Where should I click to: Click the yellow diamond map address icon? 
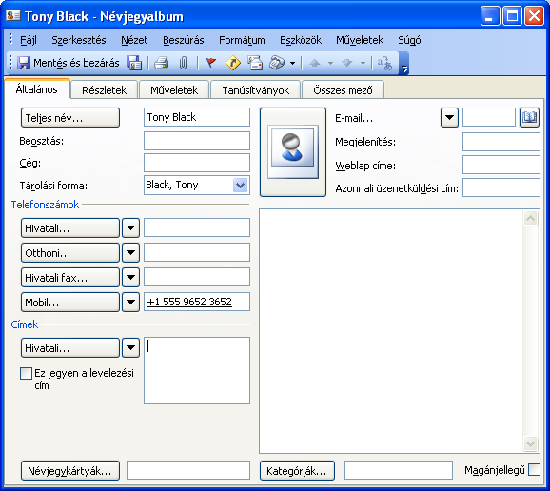(x=233, y=63)
